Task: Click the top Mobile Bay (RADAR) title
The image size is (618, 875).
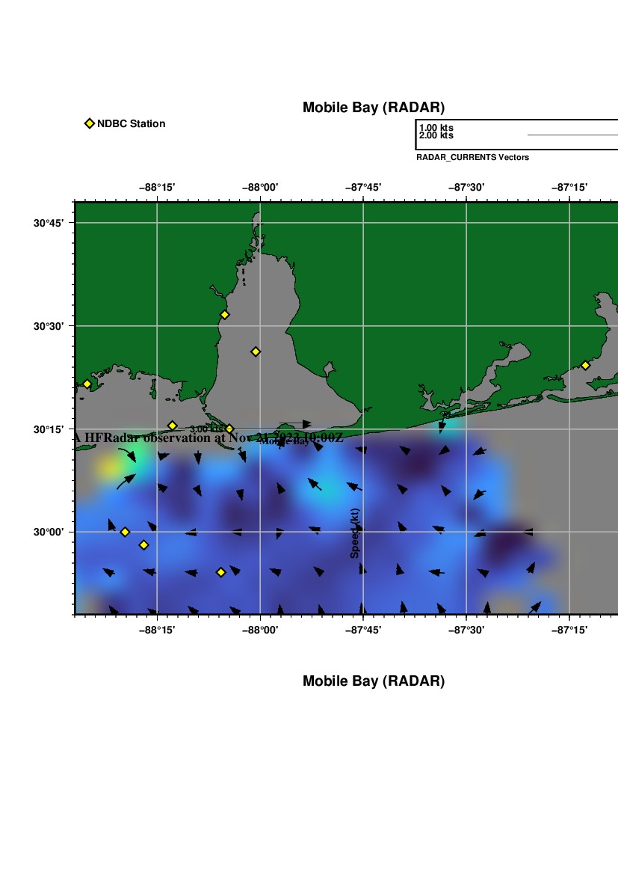Action: [x=373, y=108]
